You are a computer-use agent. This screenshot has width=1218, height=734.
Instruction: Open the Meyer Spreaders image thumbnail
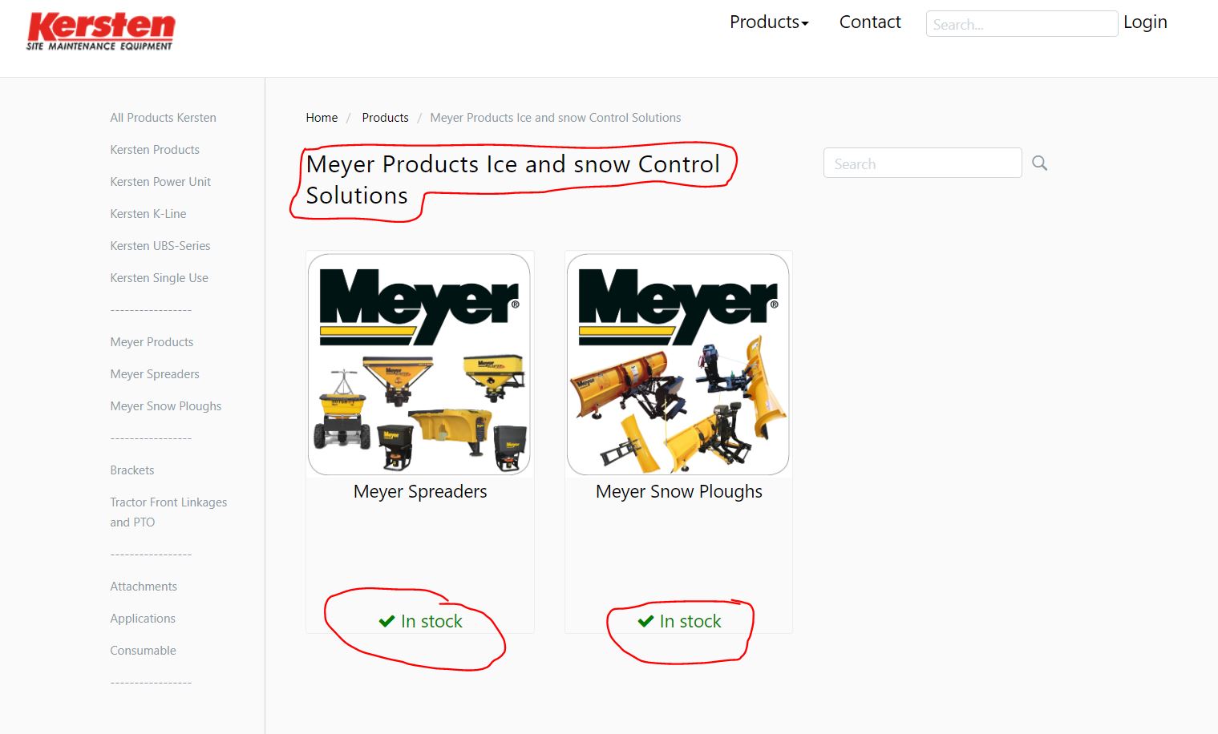[x=419, y=365]
